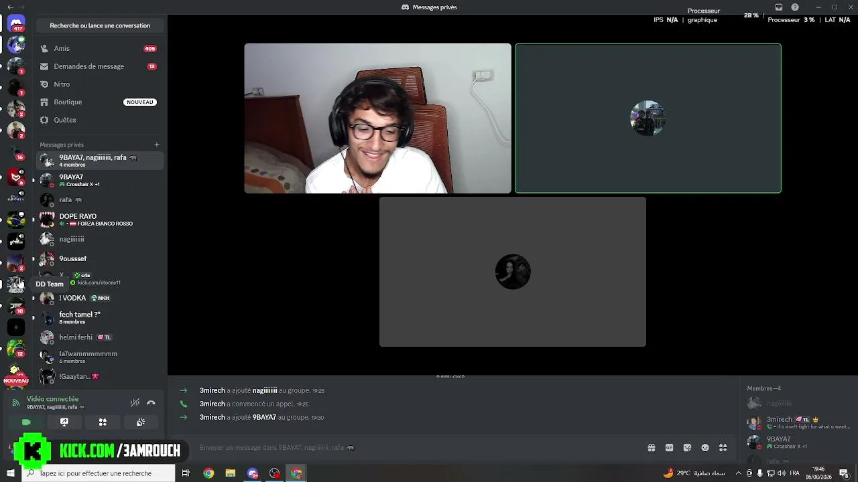Click the Windows taskbar search box
858x482 pixels.
(98, 473)
